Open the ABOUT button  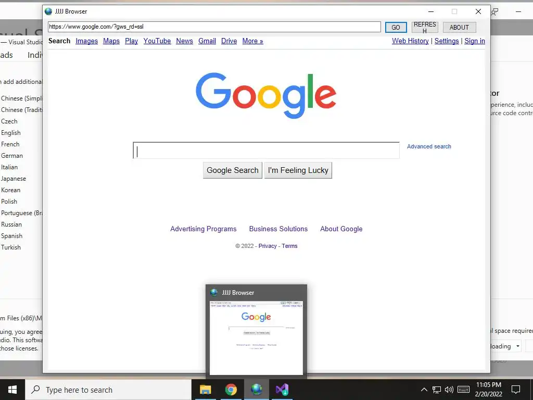click(459, 27)
